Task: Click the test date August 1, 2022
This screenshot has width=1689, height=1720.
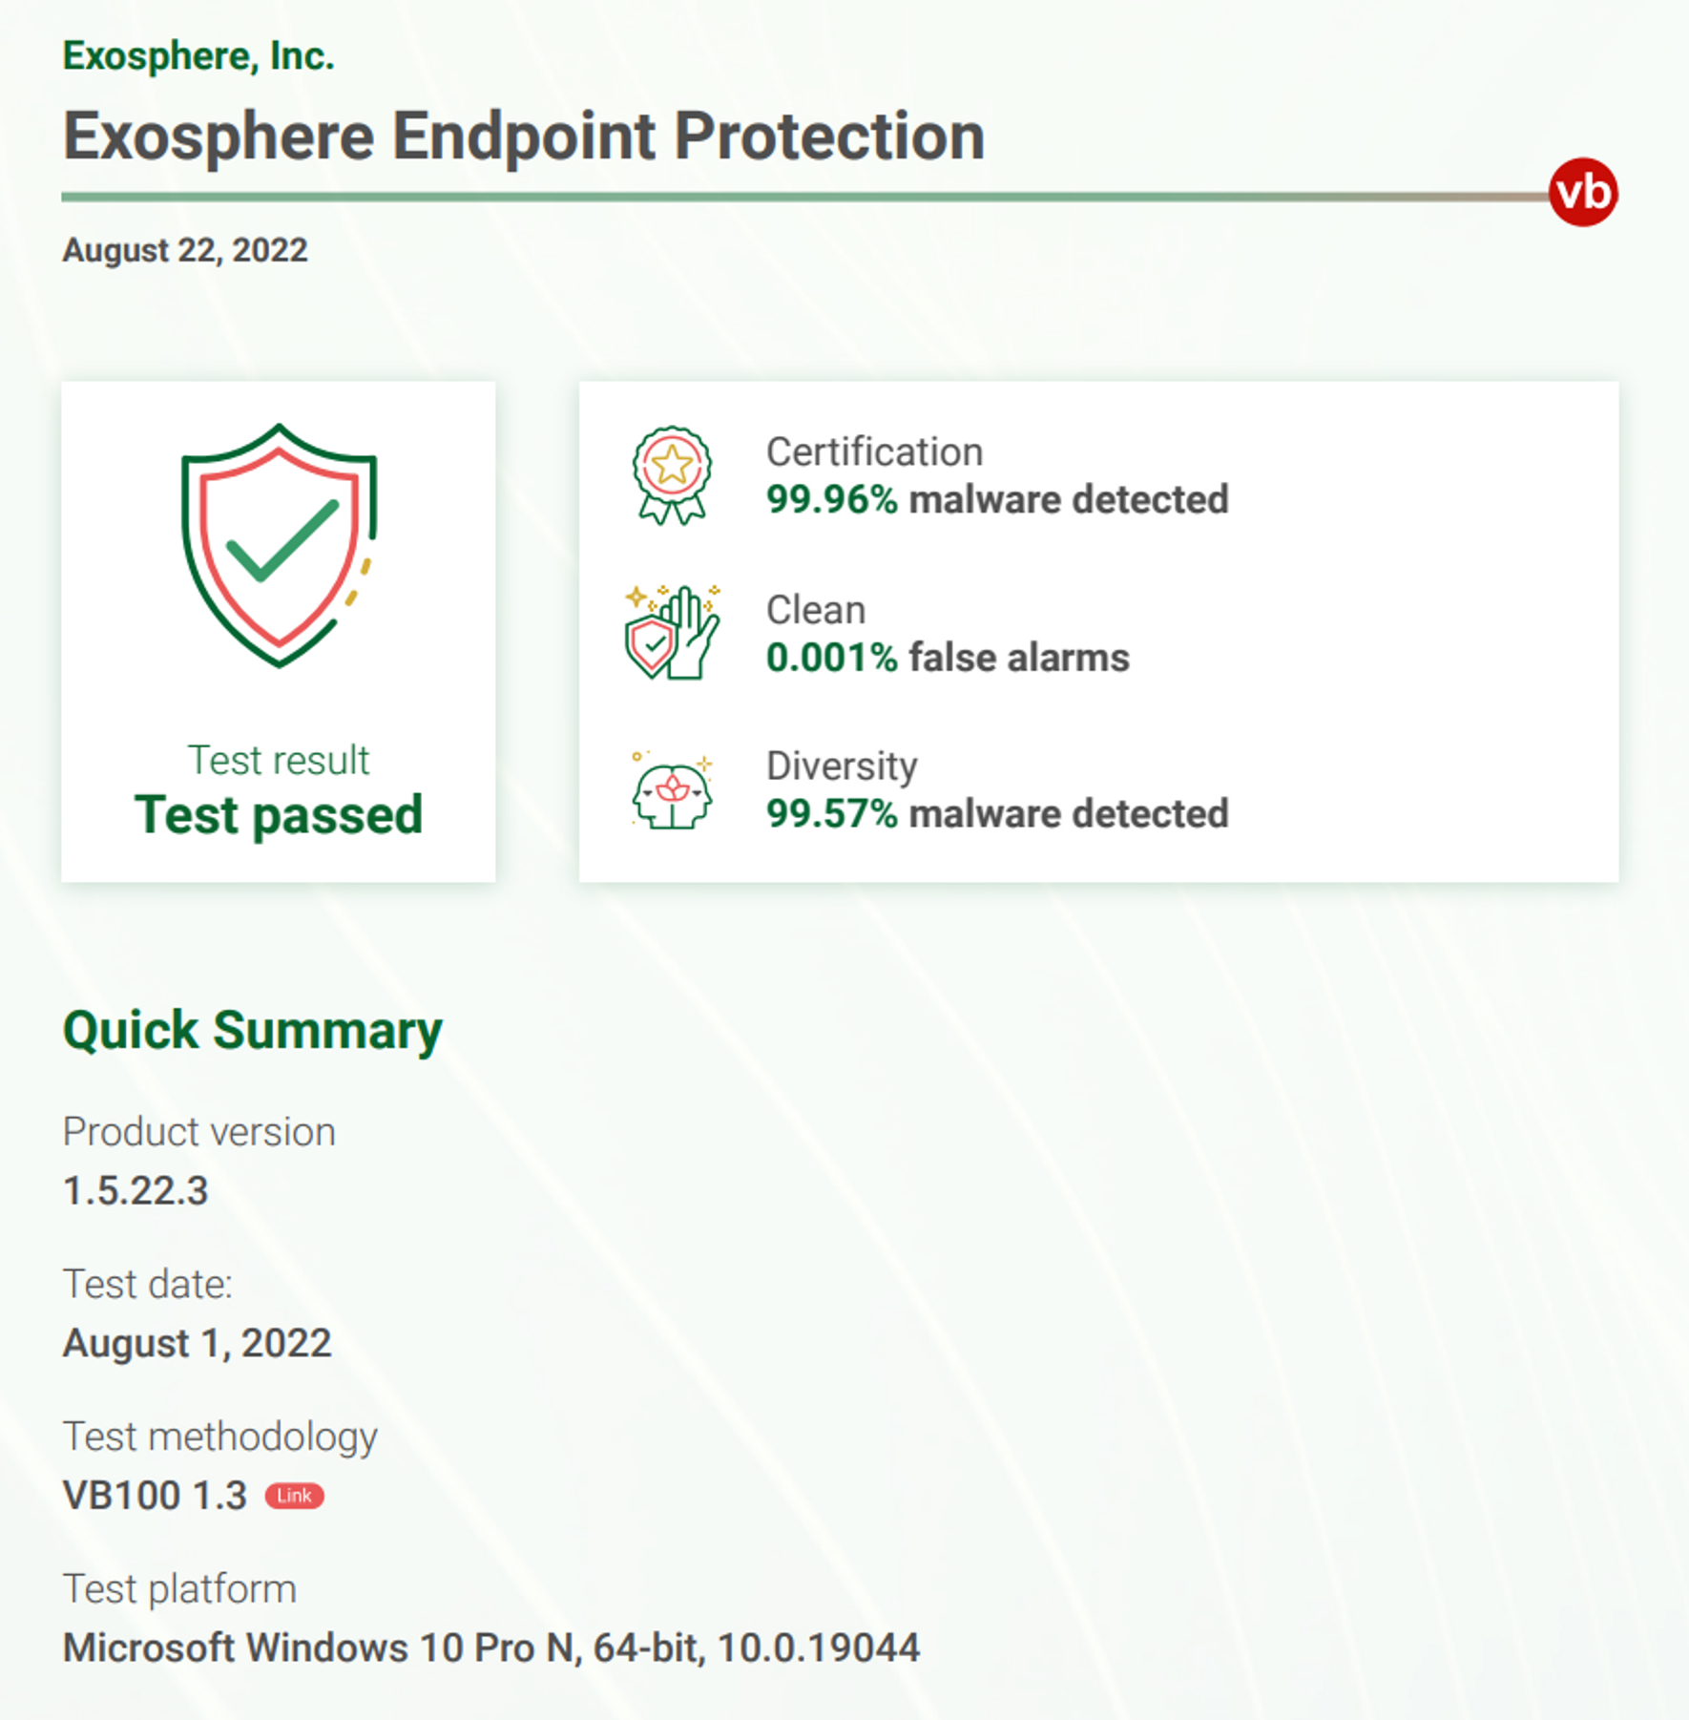Action: (197, 1343)
